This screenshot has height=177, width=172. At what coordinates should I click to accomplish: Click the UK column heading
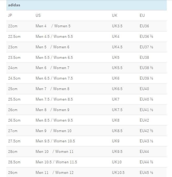[x=114, y=15]
